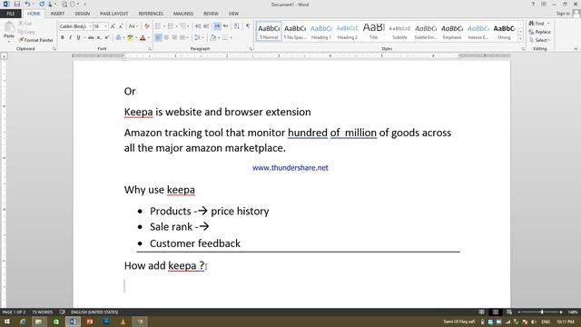Open the Windows Start menu

6,322
